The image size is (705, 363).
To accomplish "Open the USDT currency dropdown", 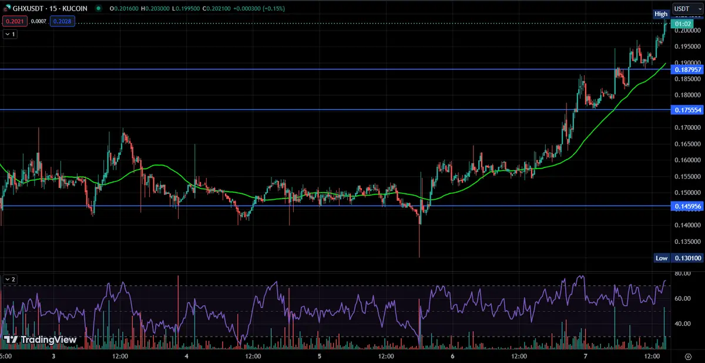I will (x=688, y=9).
